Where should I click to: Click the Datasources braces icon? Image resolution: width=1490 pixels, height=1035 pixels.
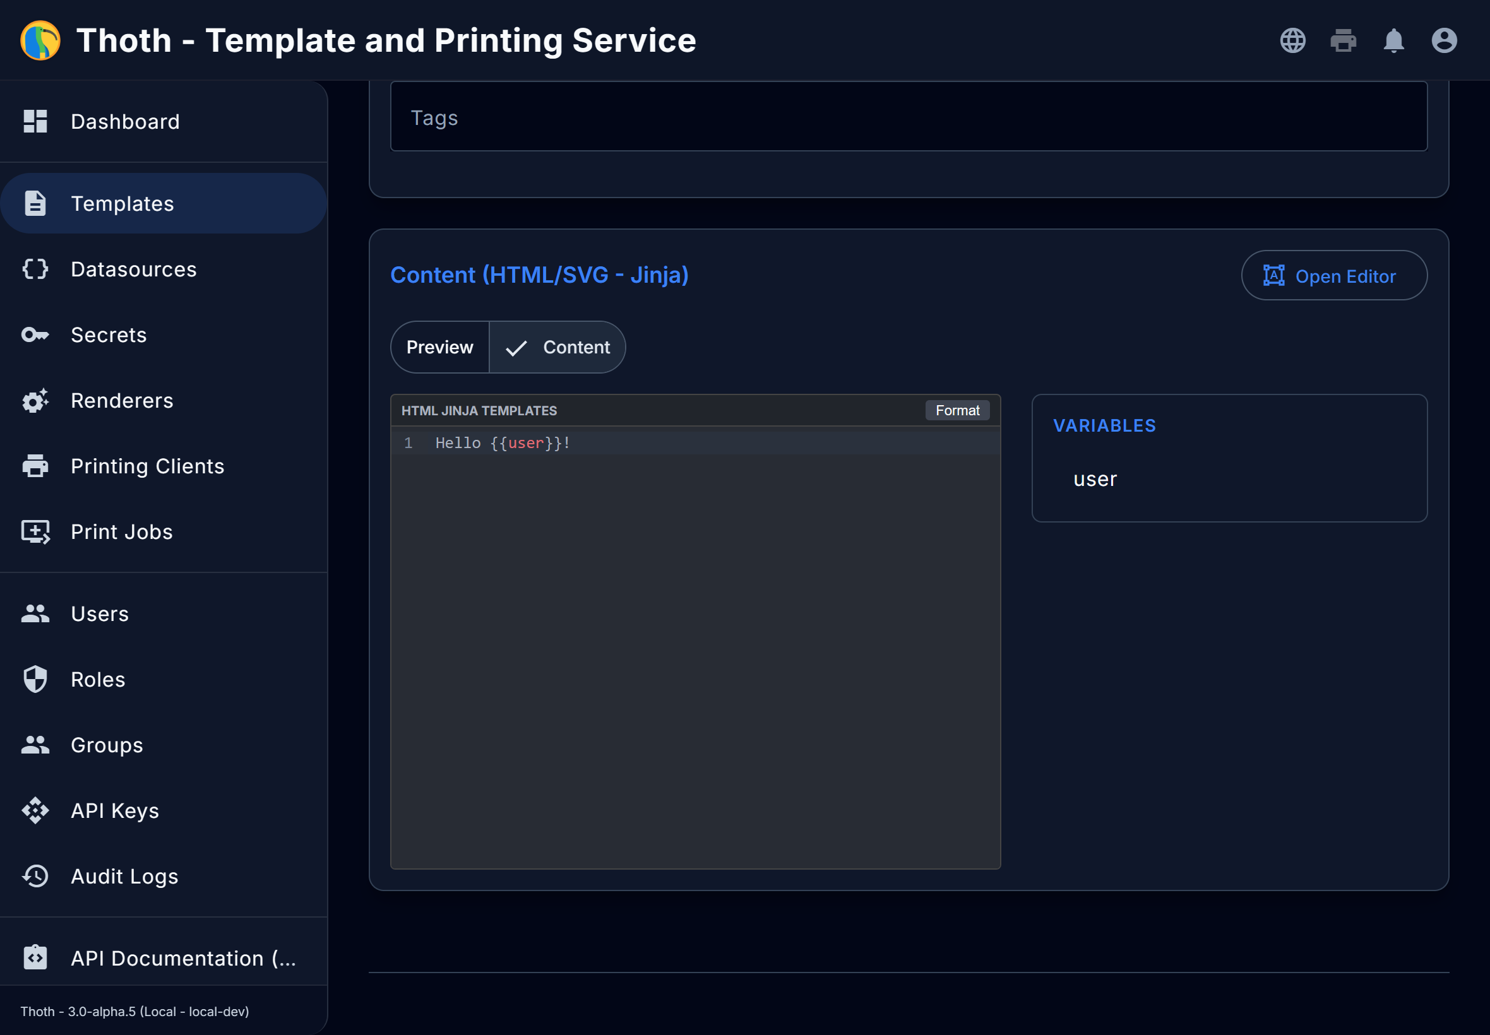pos(35,268)
